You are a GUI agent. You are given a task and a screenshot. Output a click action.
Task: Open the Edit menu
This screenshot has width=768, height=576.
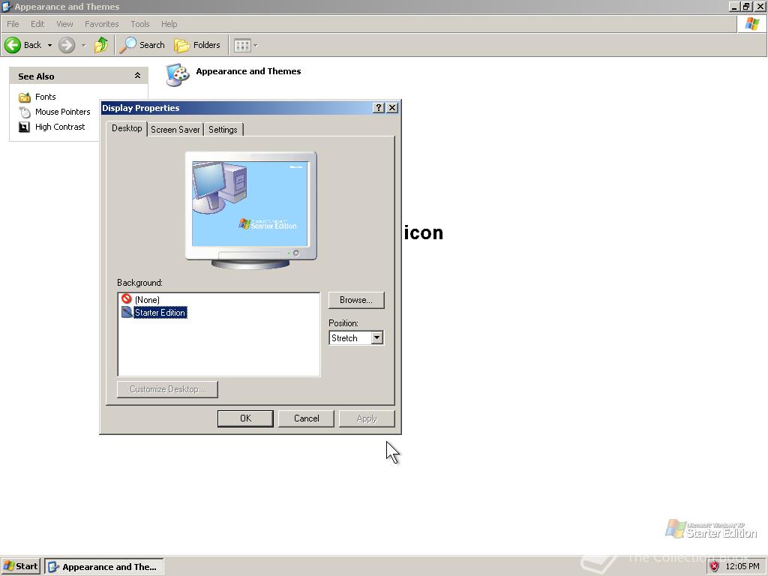coord(37,24)
